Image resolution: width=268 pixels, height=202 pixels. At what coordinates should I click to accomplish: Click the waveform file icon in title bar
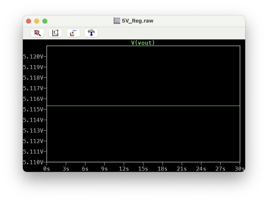pos(117,21)
